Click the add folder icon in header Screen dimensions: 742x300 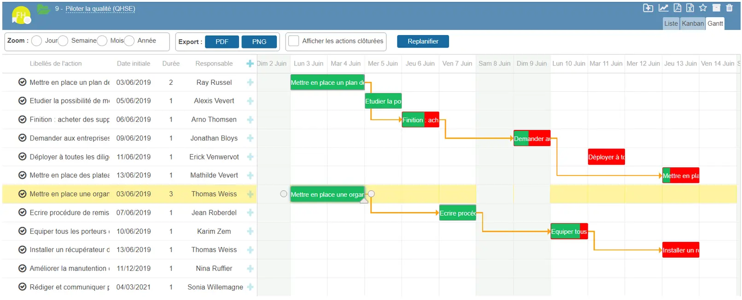point(648,8)
